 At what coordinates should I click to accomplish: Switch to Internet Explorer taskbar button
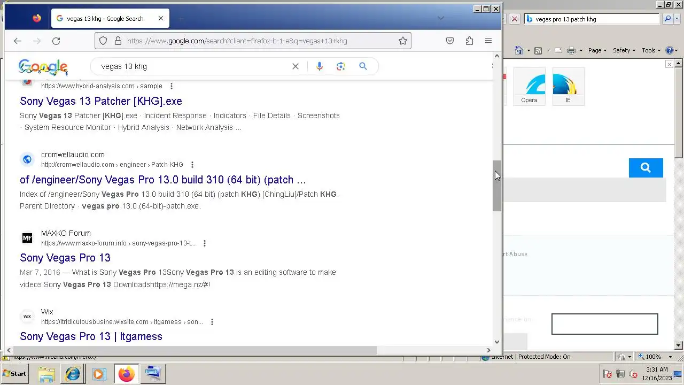pyautogui.click(x=73, y=374)
